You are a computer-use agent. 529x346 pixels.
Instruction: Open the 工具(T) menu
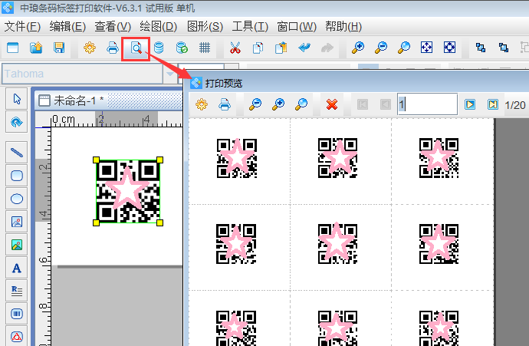pos(250,26)
